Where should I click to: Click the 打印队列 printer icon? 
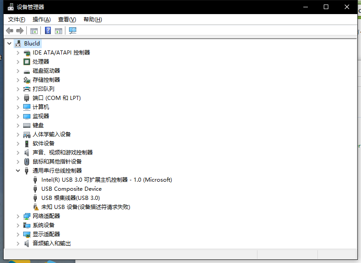pos(27,89)
